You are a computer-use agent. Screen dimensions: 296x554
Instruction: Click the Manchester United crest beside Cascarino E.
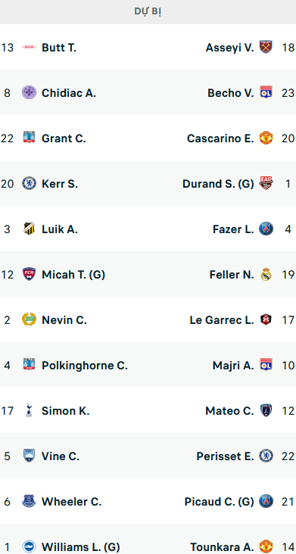coord(266,138)
